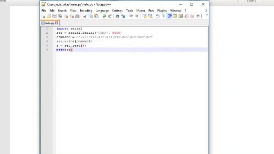
Task: Open the Run menu
Action: pos(151,11)
